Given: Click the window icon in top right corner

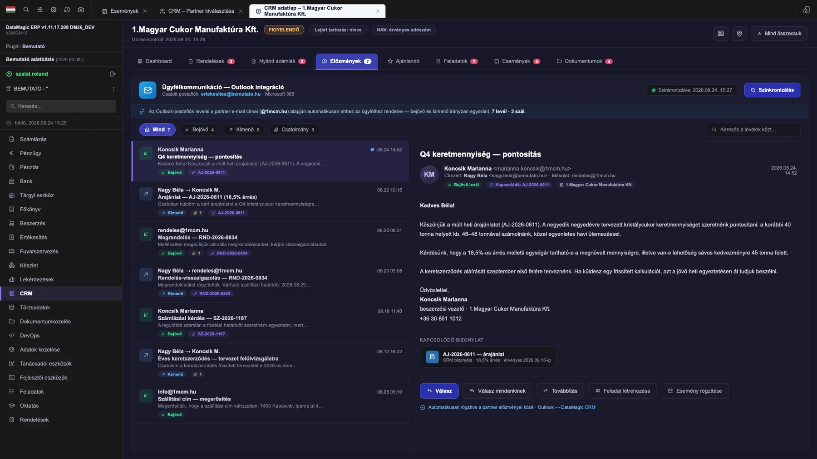Looking at the screenshot, I should (807, 10).
